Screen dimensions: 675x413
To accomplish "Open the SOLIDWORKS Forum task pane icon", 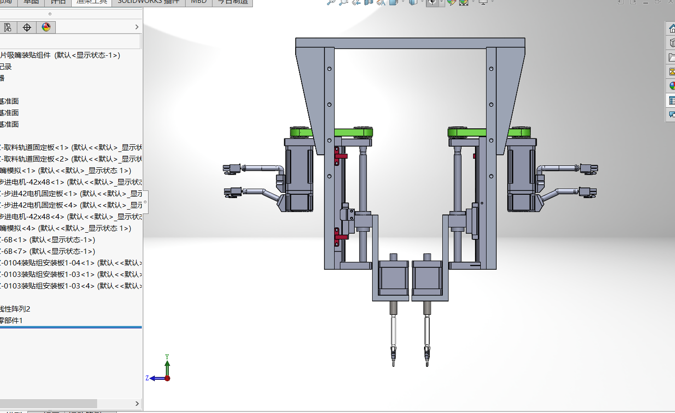I will 672,114.
